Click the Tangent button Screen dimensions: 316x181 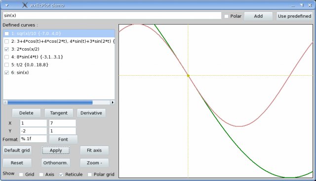(x=59, y=113)
